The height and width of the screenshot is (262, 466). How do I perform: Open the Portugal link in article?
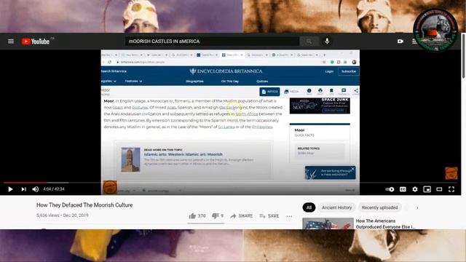click(x=140, y=107)
